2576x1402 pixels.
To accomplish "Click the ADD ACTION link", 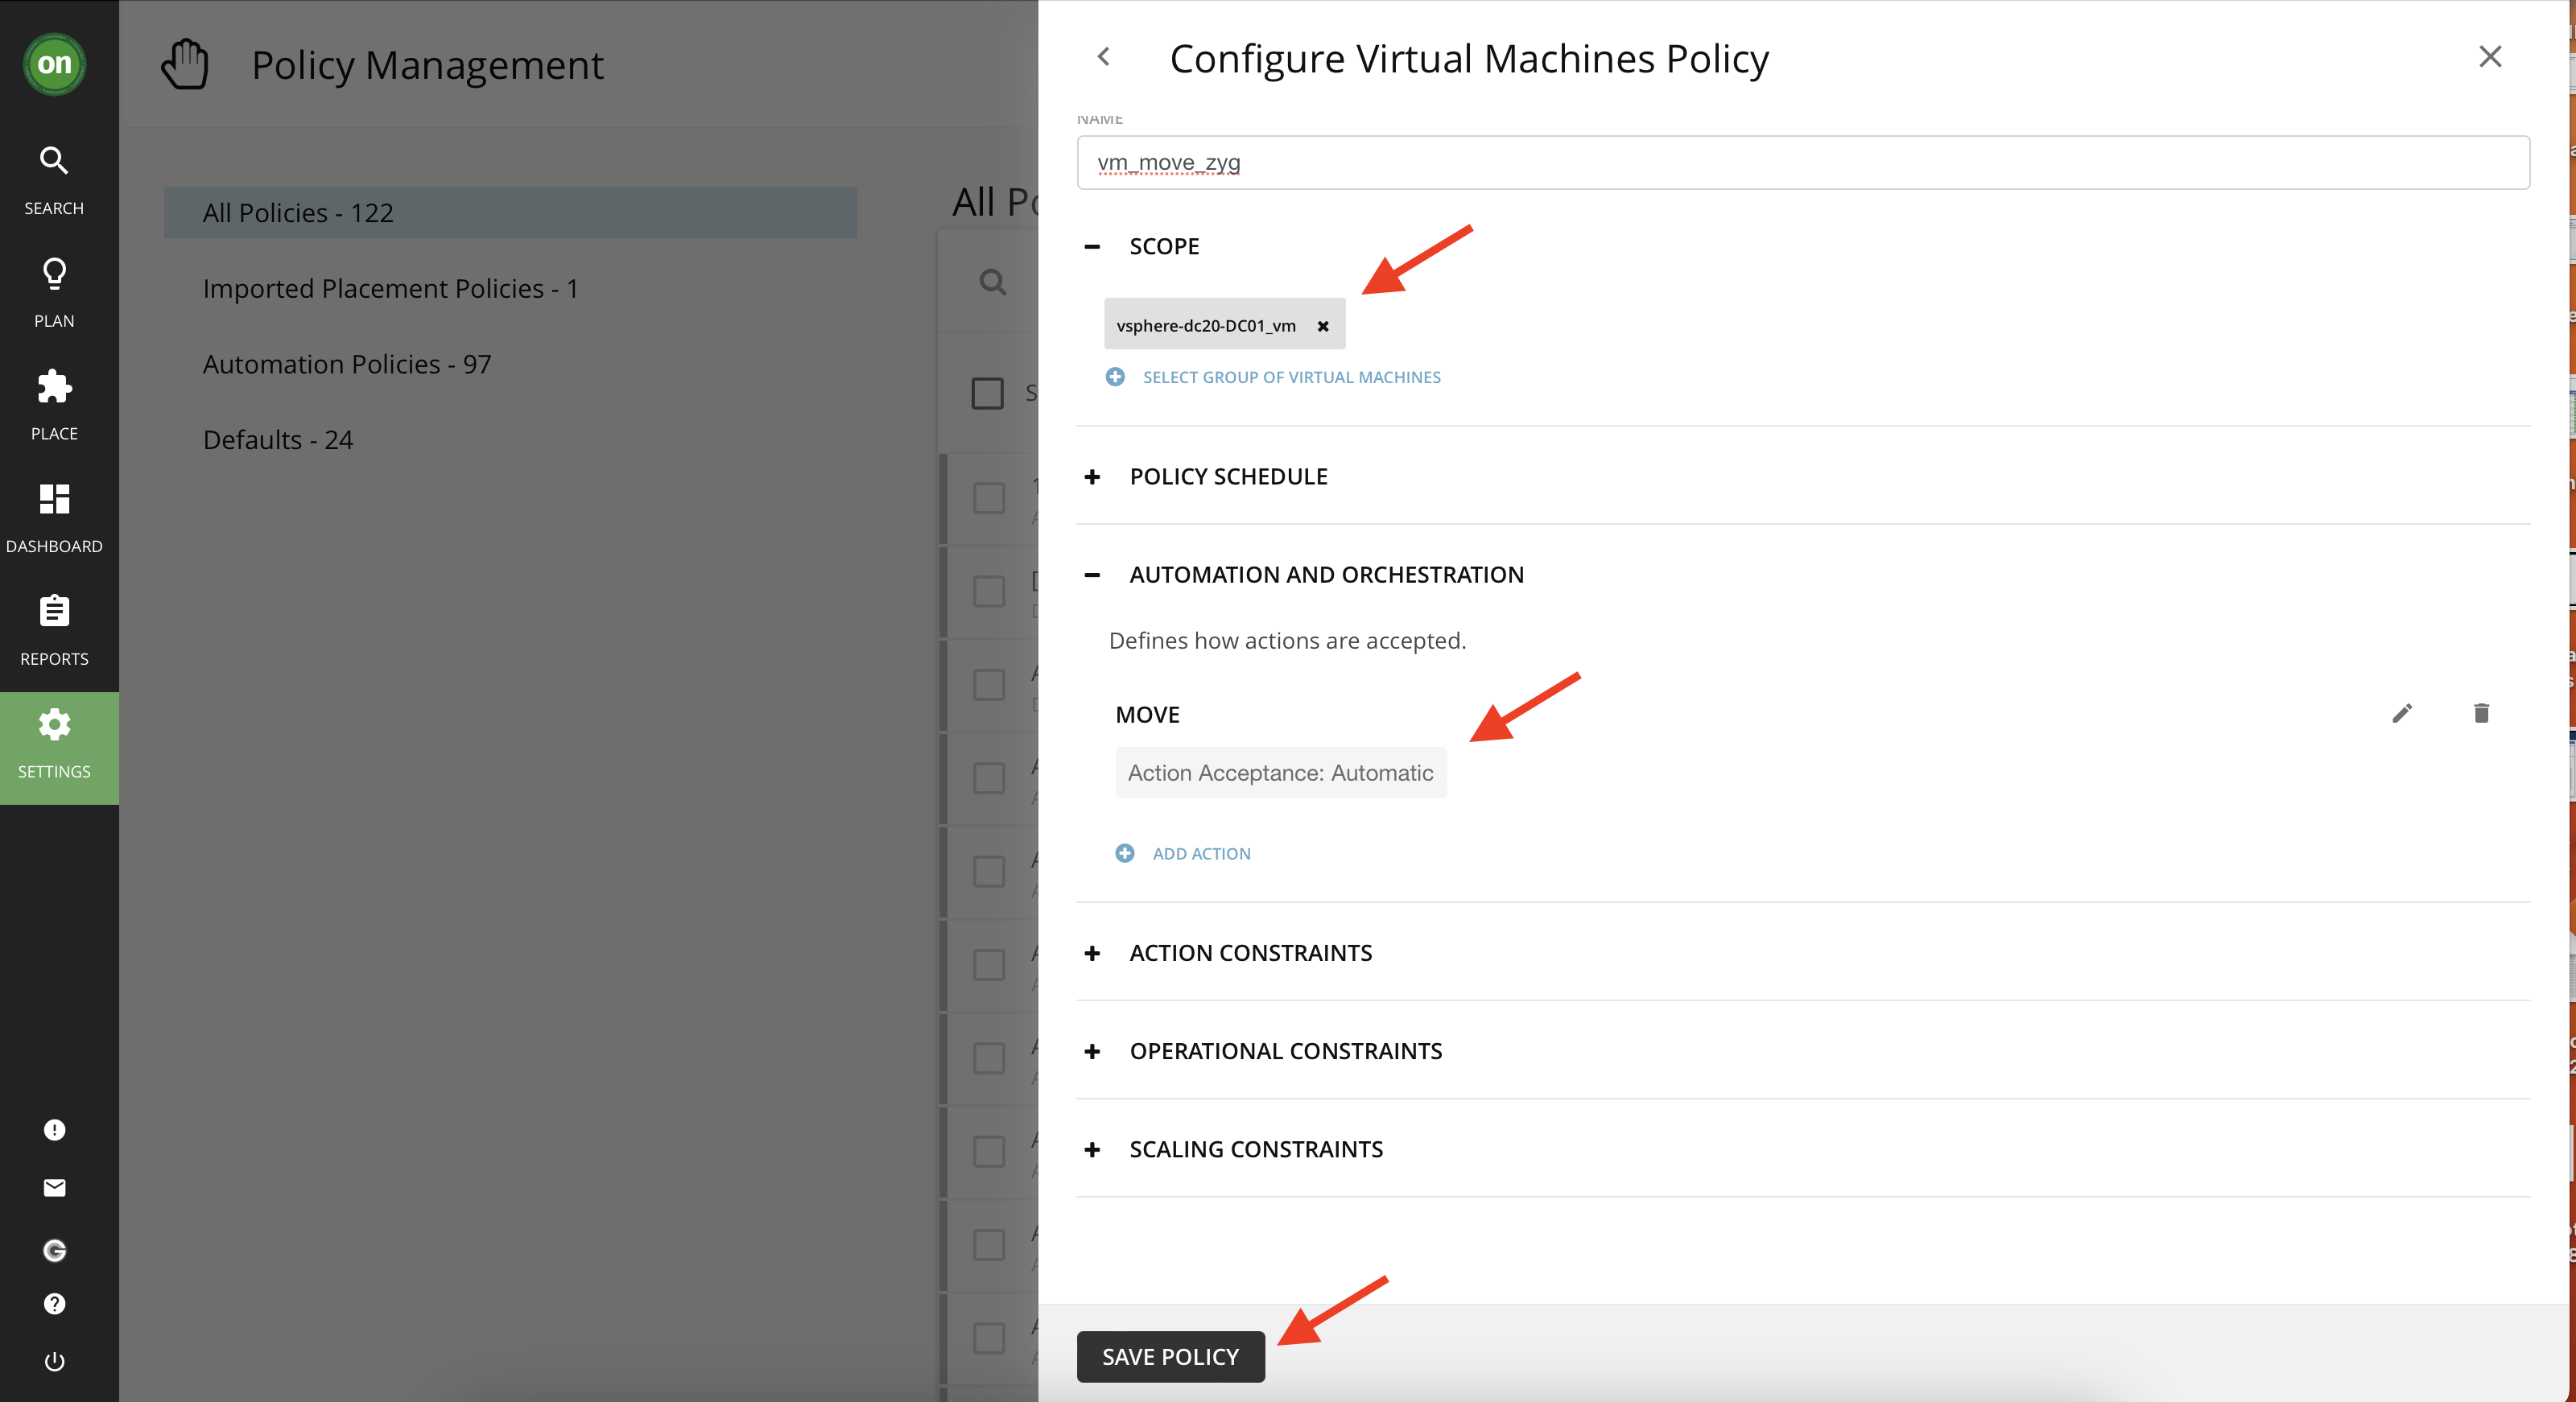I will pyautogui.click(x=1201, y=853).
